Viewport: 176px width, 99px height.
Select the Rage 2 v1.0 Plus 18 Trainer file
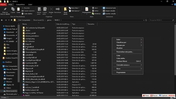(34, 93)
